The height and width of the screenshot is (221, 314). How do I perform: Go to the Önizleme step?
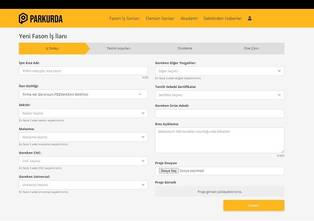[184, 49]
